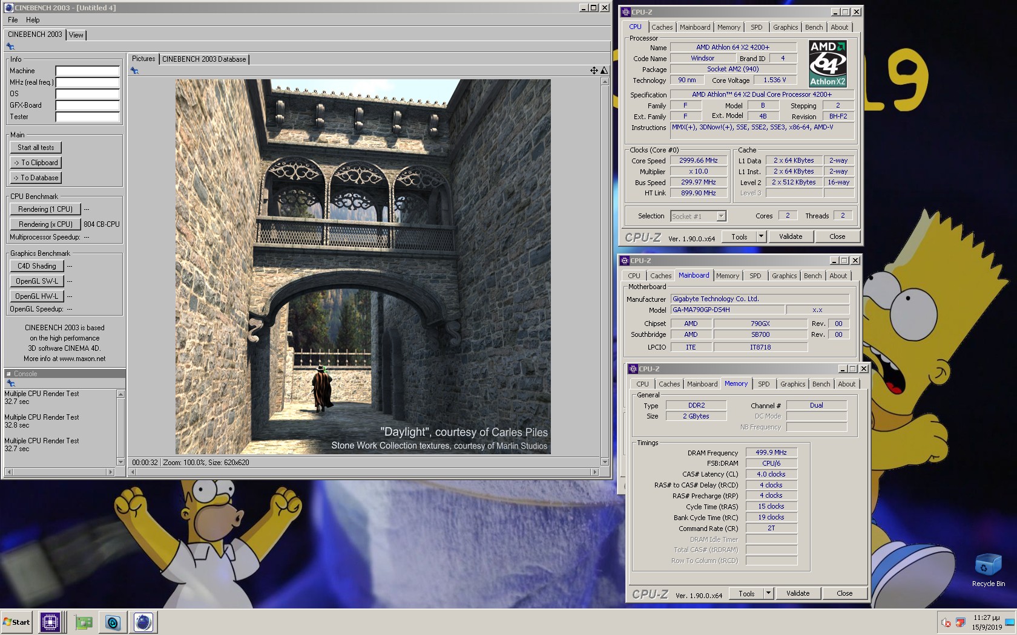
Task: Open graphics card utility taskbar icon
Action: pyautogui.click(x=84, y=622)
